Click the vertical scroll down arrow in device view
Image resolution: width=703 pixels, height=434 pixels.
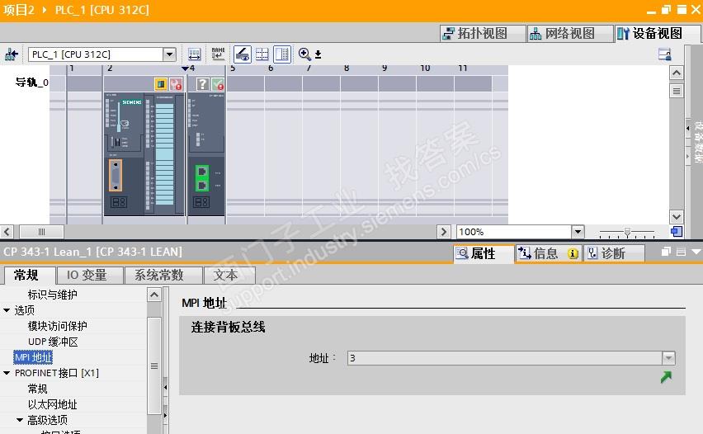(x=676, y=217)
